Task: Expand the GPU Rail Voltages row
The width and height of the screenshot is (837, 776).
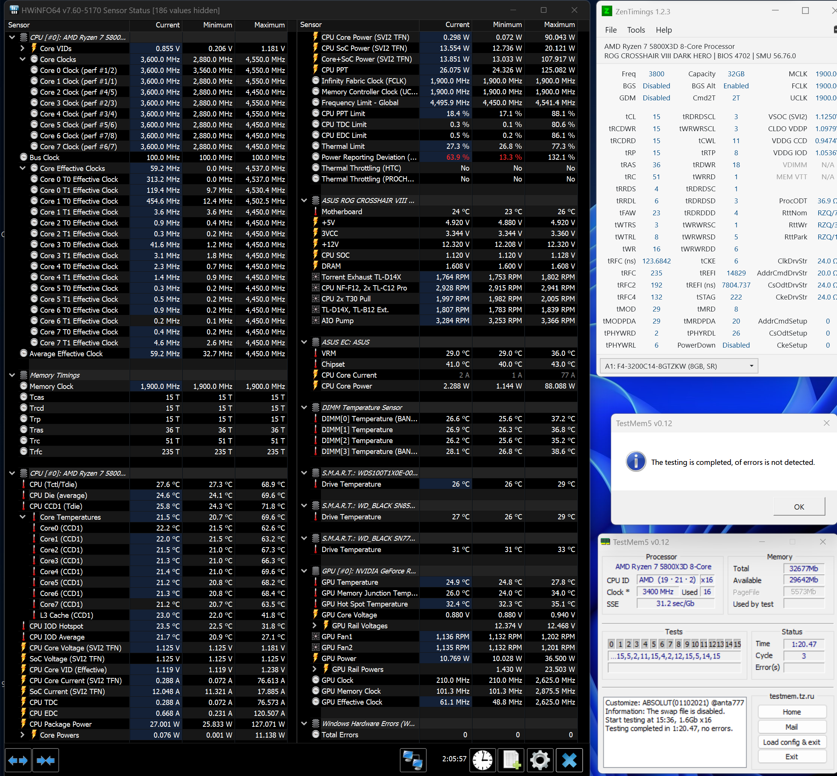Action: [315, 626]
